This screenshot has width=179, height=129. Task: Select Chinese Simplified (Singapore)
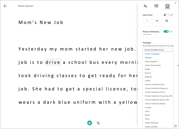158,88
